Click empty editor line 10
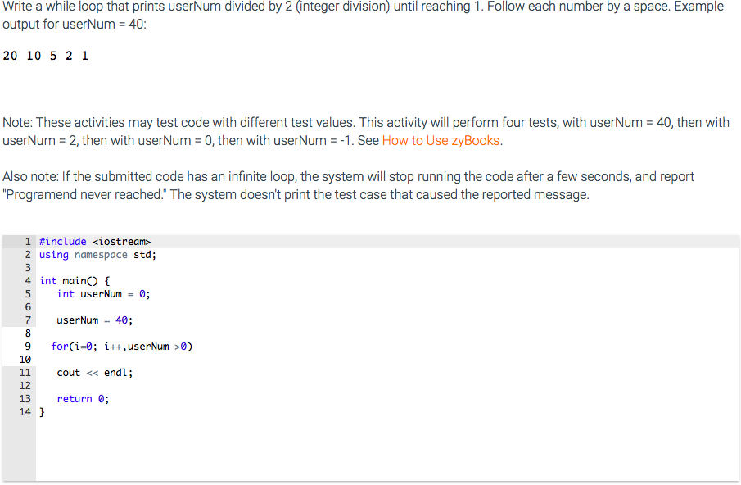741x485 pixels. pos(387,360)
